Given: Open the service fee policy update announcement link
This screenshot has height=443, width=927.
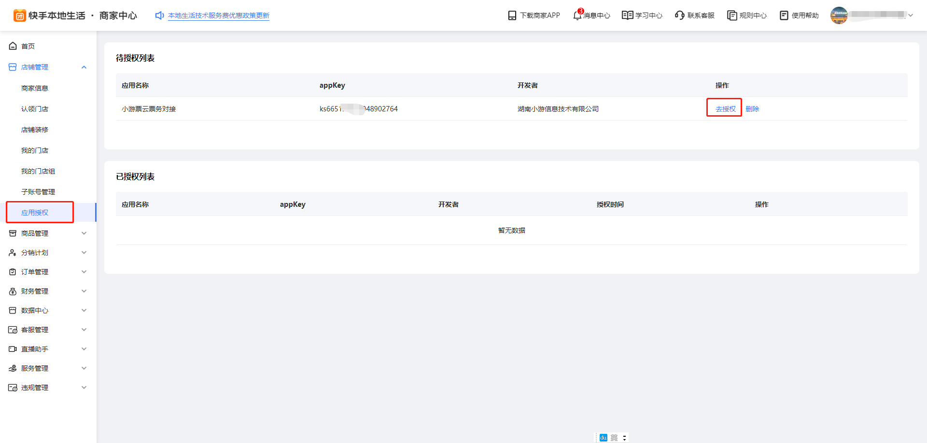Looking at the screenshot, I should pos(218,15).
